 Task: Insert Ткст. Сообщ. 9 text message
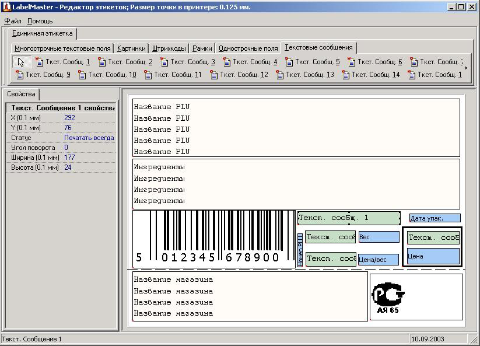click(43, 75)
